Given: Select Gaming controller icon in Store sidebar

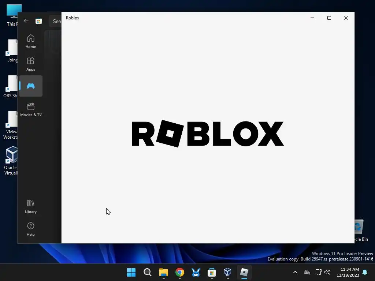Looking at the screenshot, I should (31, 86).
